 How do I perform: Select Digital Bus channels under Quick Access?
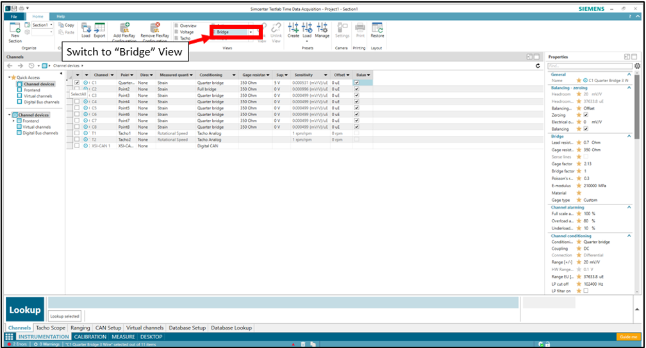pyautogui.click(x=38, y=102)
